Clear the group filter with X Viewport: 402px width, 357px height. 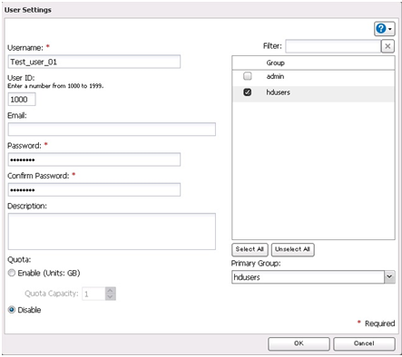(x=387, y=46)
